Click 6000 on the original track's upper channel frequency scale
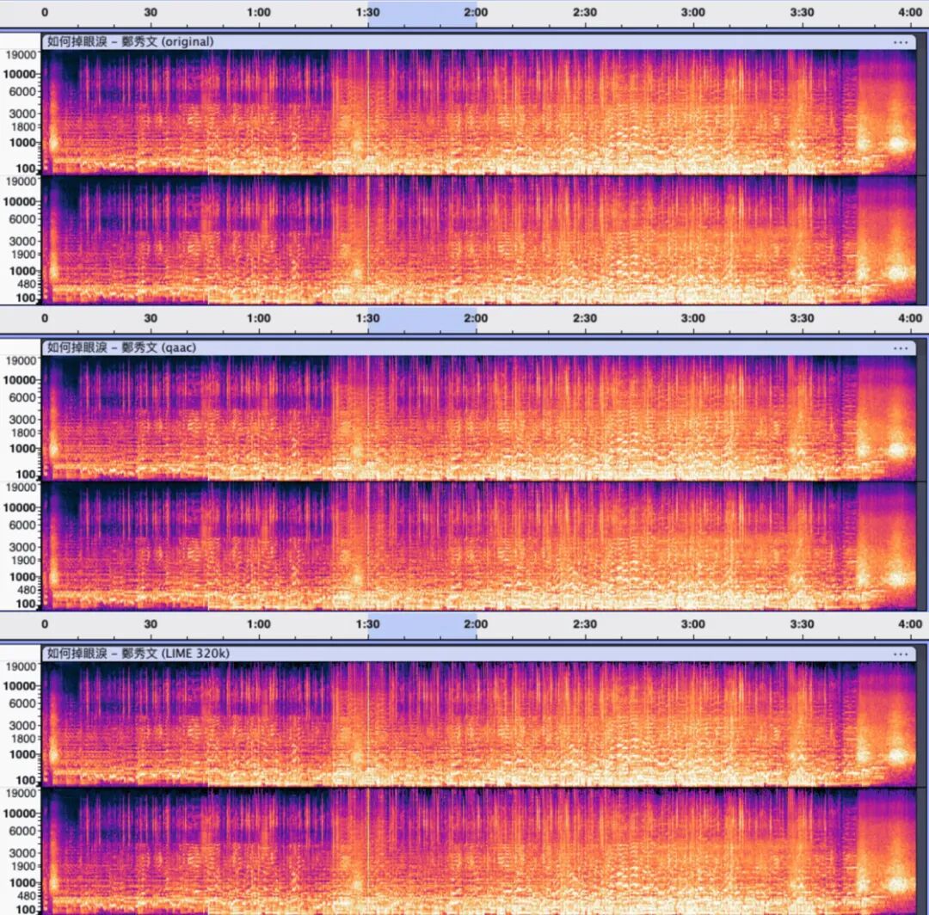This screenshot has height=915, width=929. click(x=22, y=92)
